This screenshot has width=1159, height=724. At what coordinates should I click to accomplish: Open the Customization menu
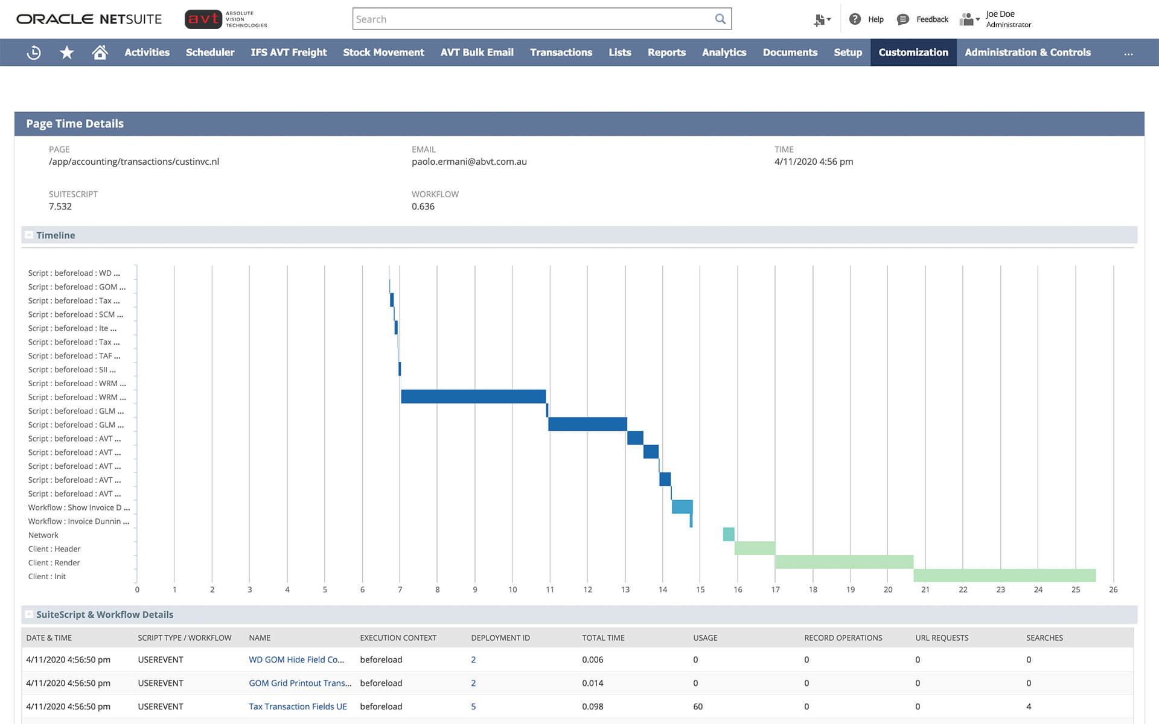(x=913, y=52)
